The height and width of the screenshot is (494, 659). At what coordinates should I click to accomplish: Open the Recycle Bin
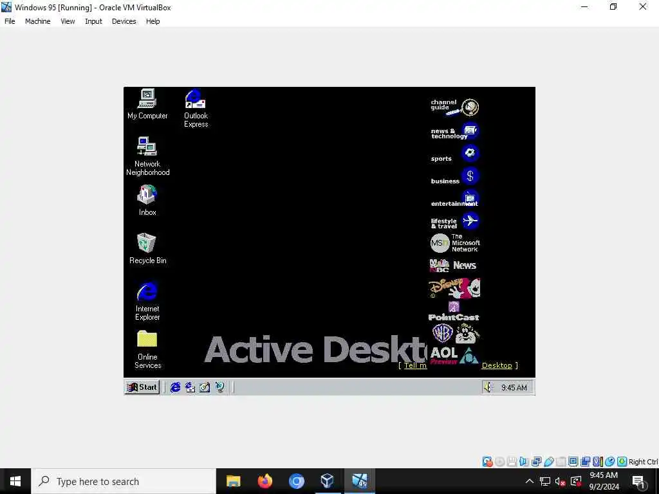pyautogui.click(x=147, y=249)
